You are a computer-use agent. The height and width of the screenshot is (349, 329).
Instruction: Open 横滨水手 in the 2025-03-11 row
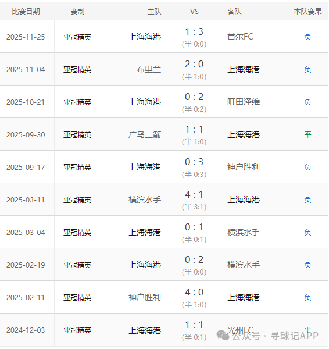click(x=145, y=200)
